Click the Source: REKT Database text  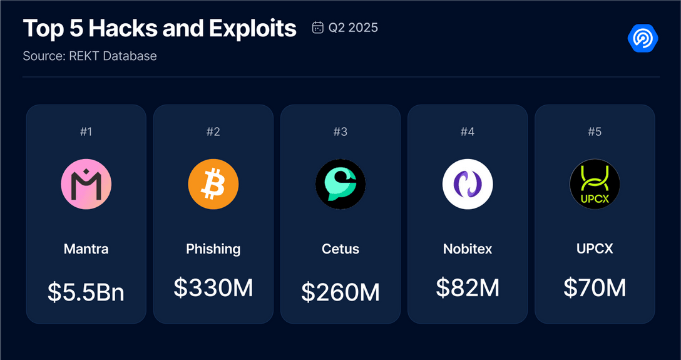click(90, 56)
